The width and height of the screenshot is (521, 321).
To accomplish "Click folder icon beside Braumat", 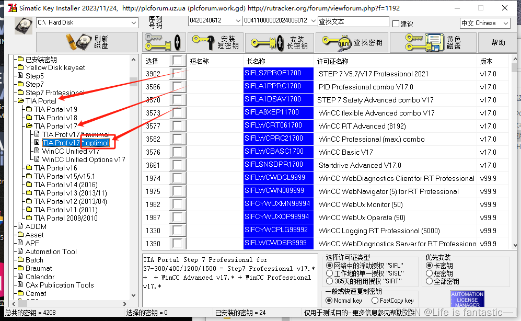I will 20,268.
